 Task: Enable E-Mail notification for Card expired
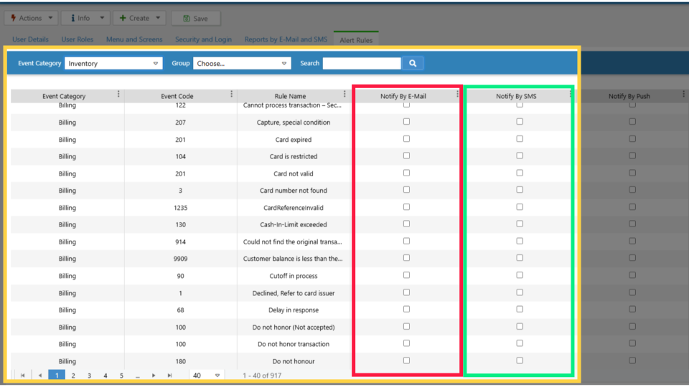pyautogui.click(x=406, y=139)
